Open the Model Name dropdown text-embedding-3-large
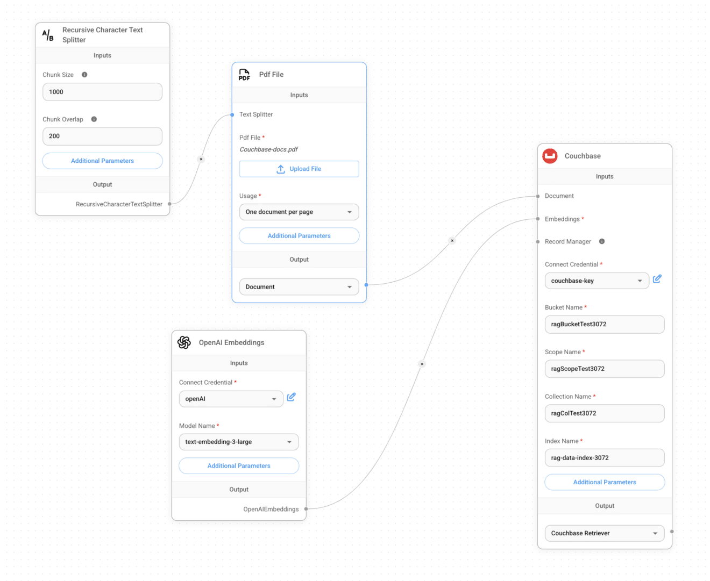 (x=238, y=442)
